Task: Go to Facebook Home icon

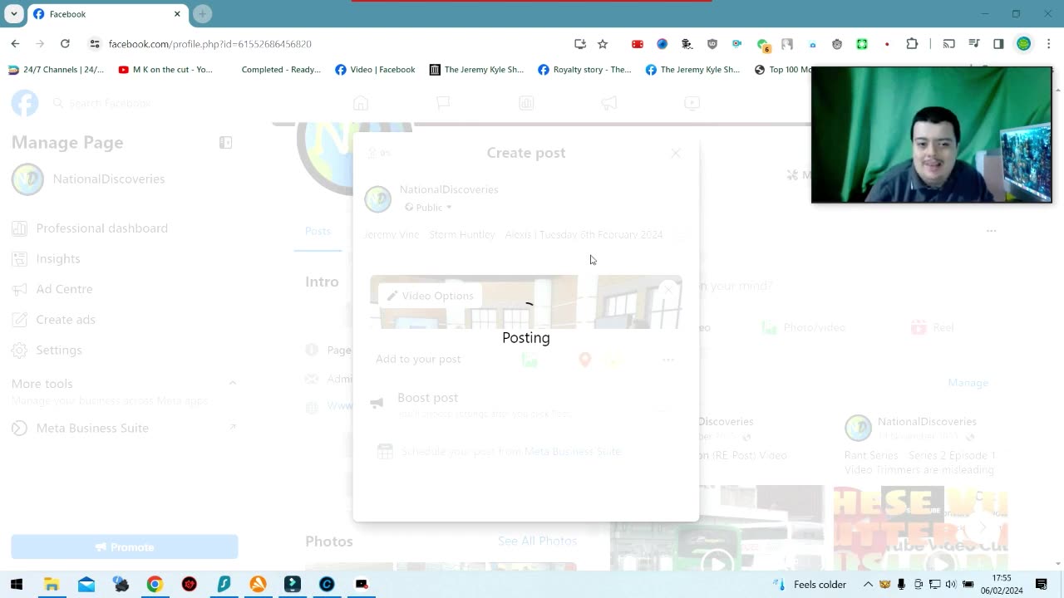Action: point(360,103)
